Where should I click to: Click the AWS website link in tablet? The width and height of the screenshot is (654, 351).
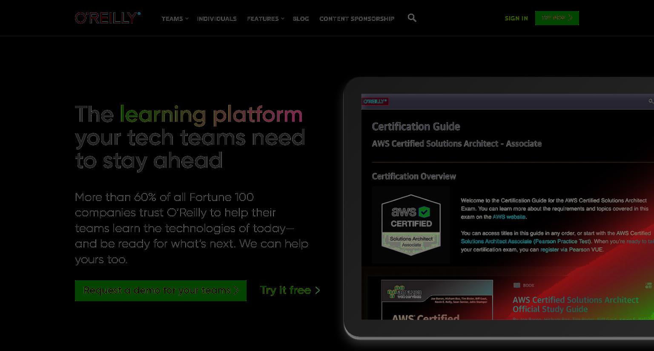point(509,217)
